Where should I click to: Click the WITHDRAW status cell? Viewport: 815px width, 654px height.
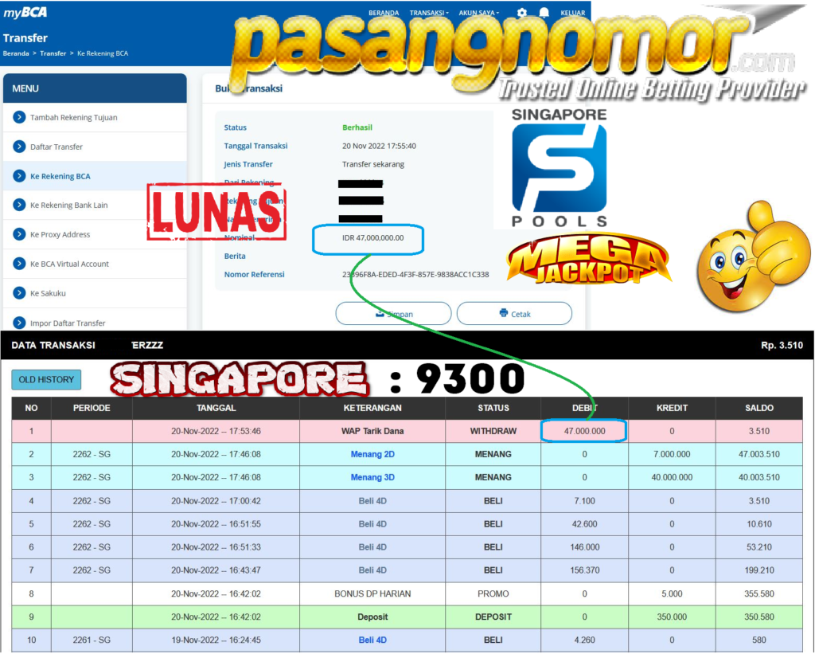[x=493, y=431]
